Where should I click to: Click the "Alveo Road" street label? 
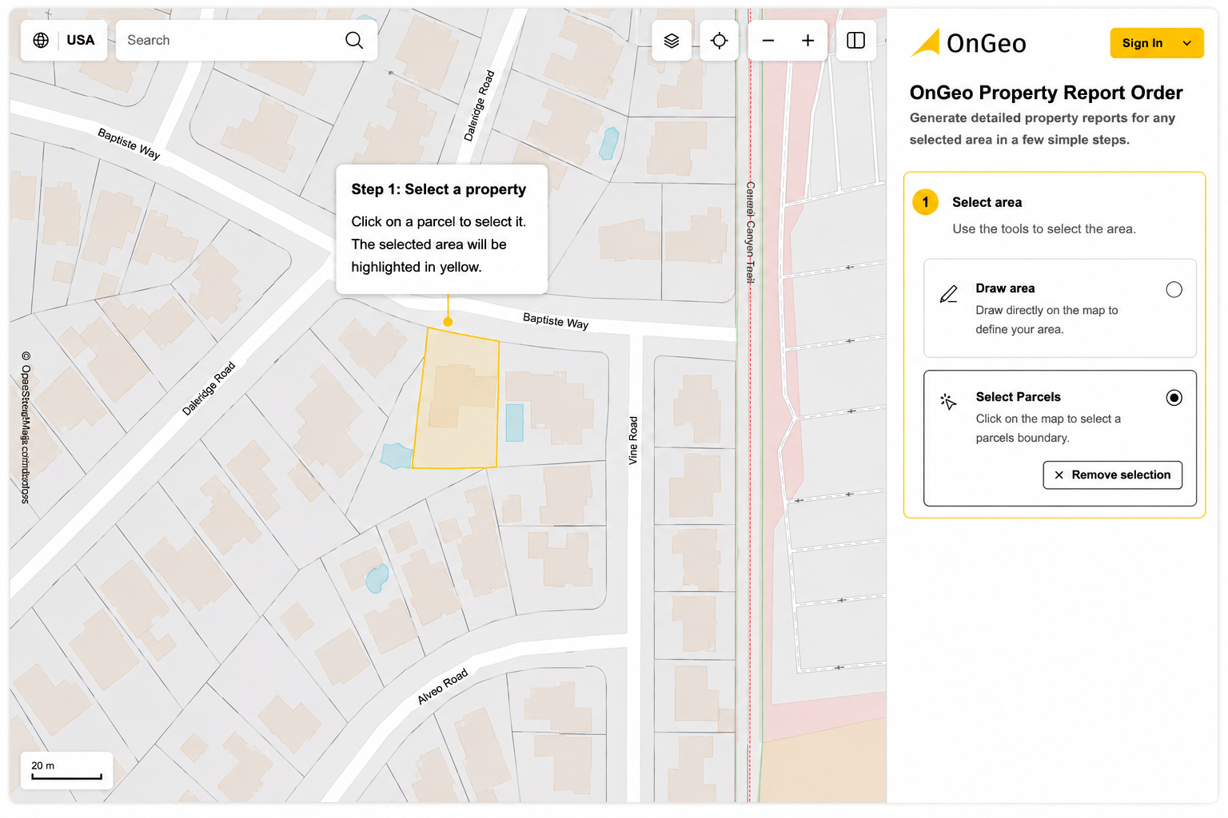[x=443, y=687]
